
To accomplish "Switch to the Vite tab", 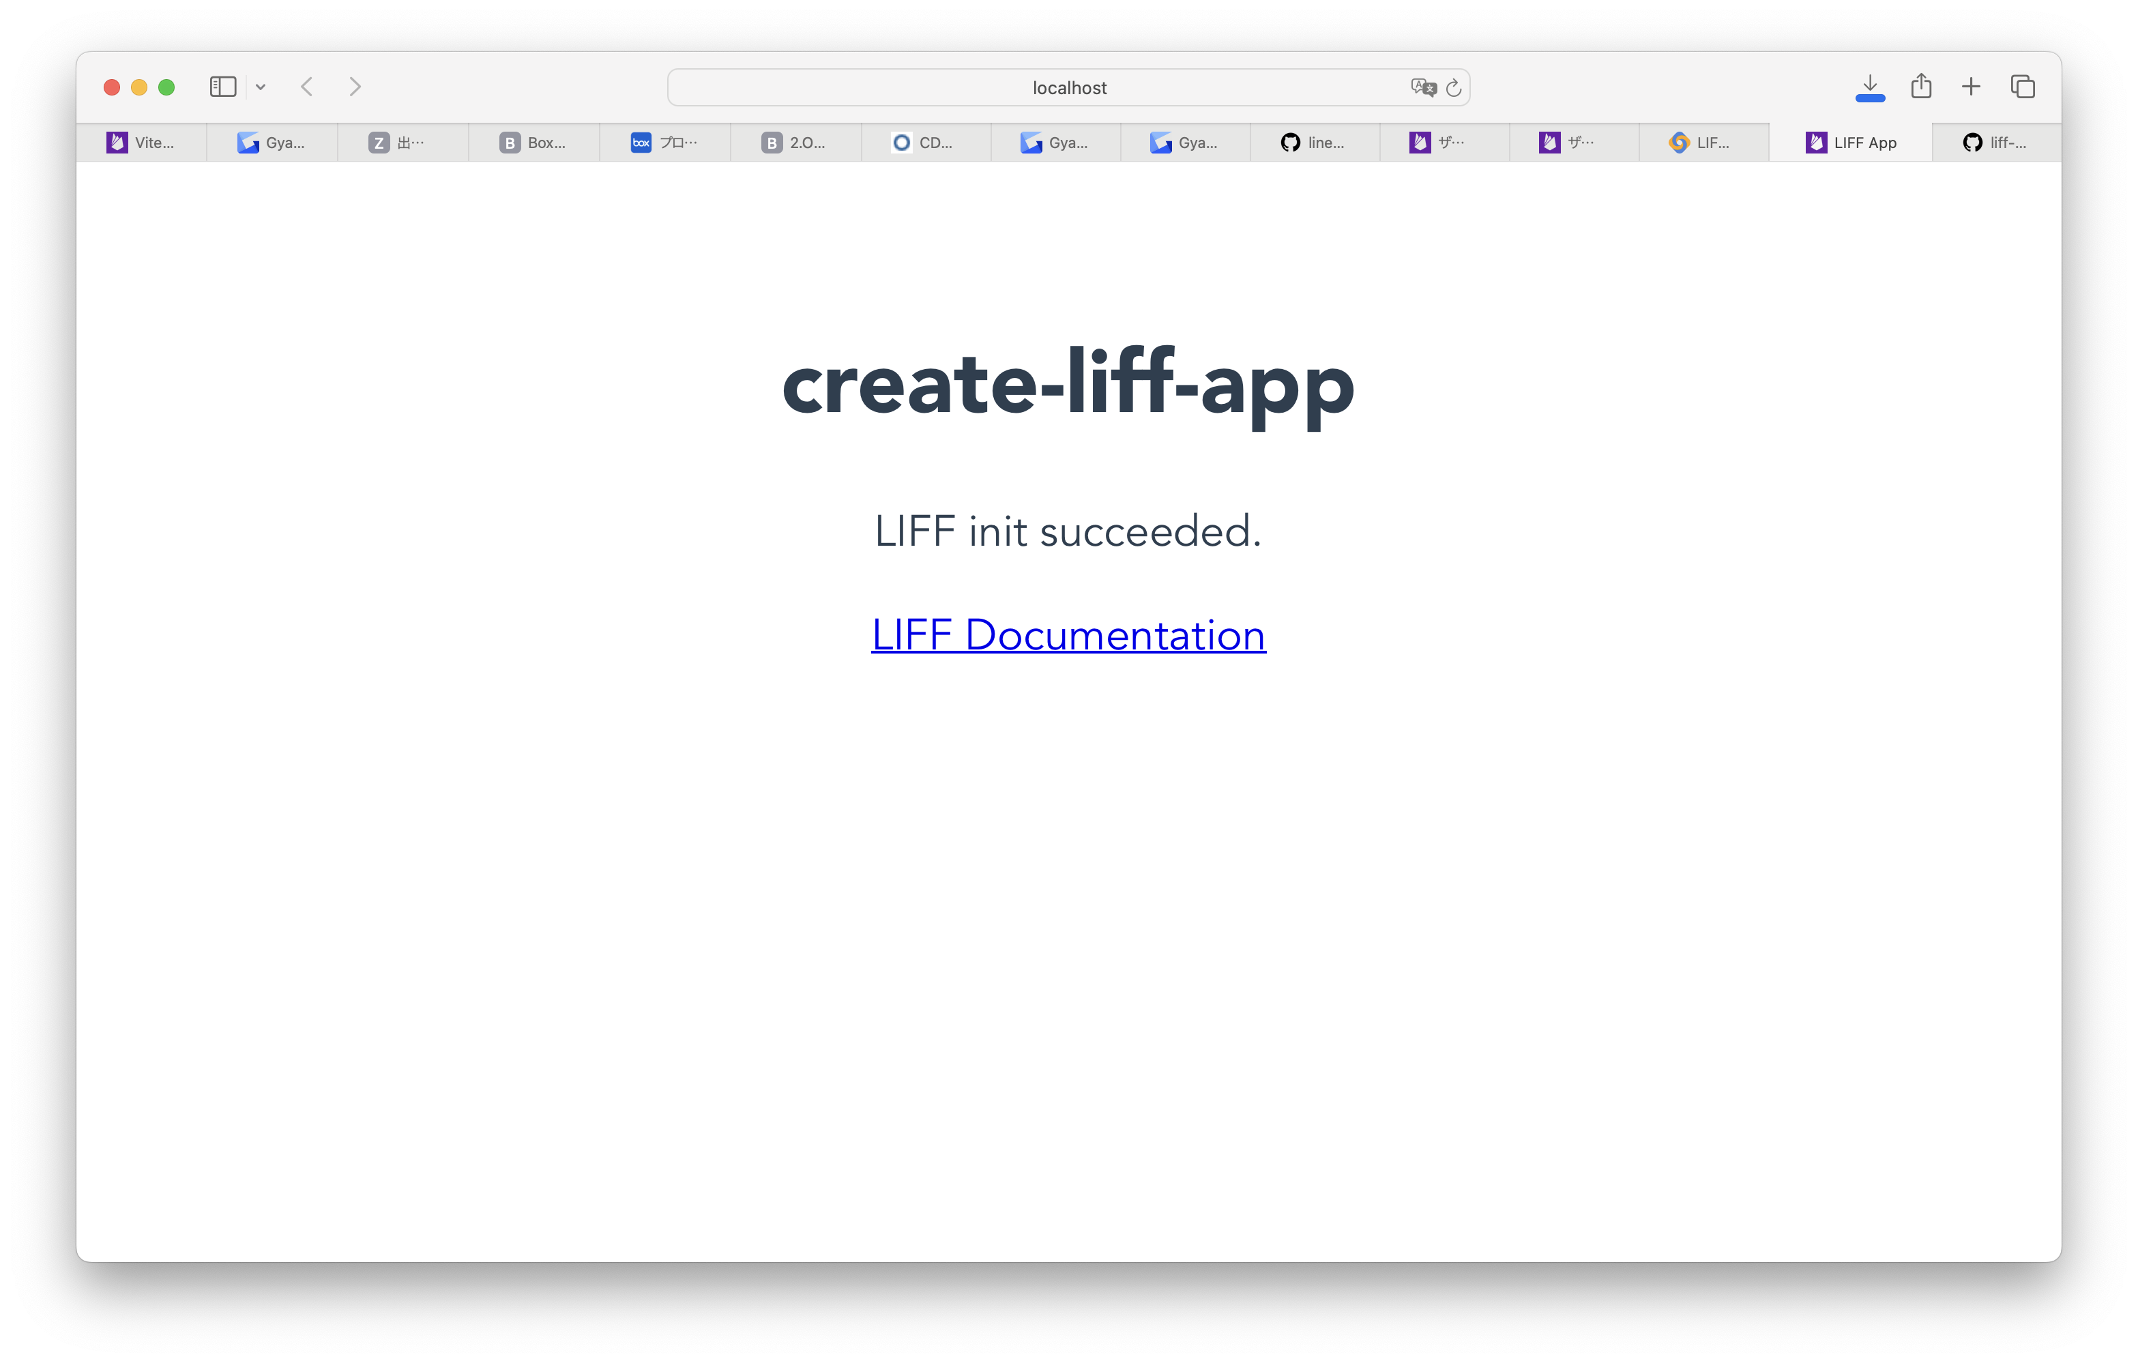I will [x=142, y=143].
